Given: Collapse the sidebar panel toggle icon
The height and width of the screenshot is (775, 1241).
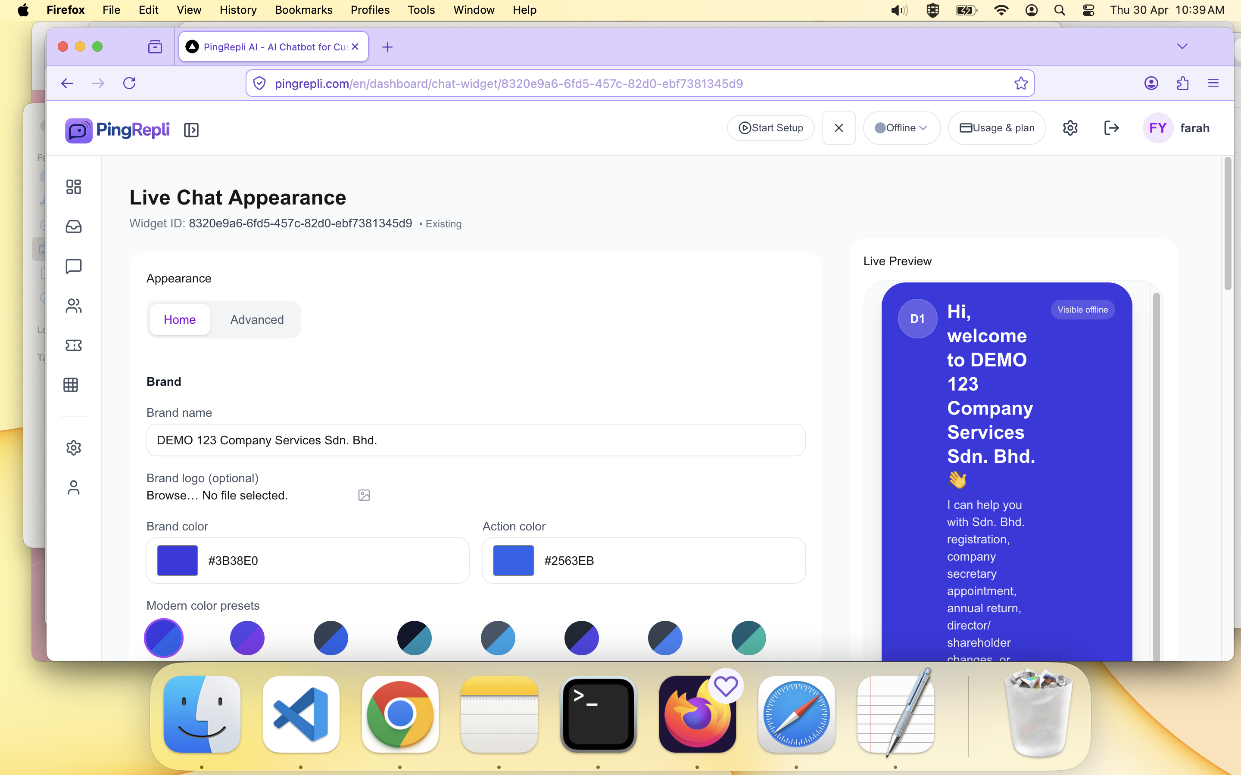Looking at the screenshot, I should 191,130.
